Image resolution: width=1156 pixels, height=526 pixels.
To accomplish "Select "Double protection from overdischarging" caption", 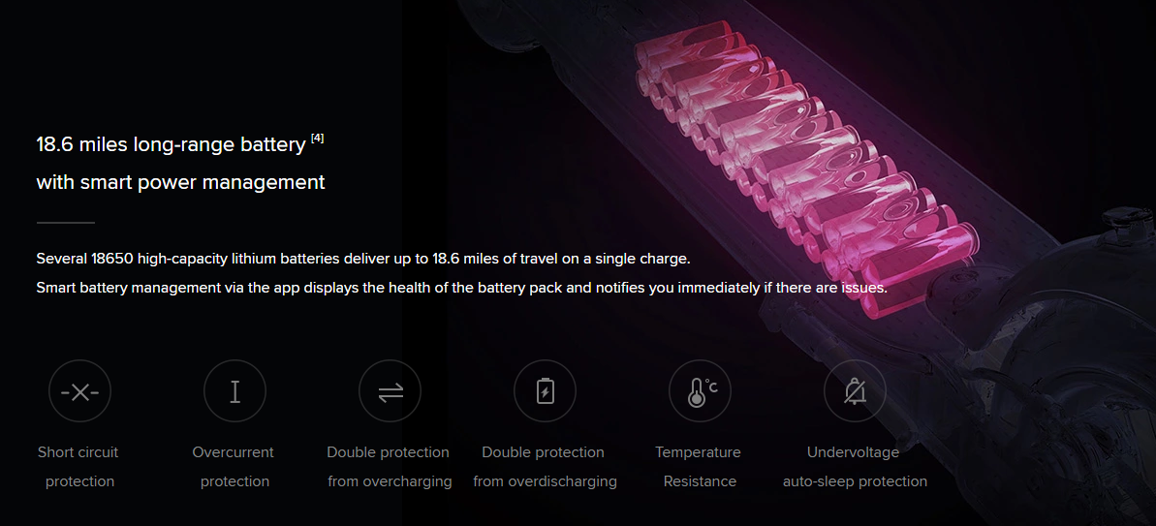I will (545, 467).
